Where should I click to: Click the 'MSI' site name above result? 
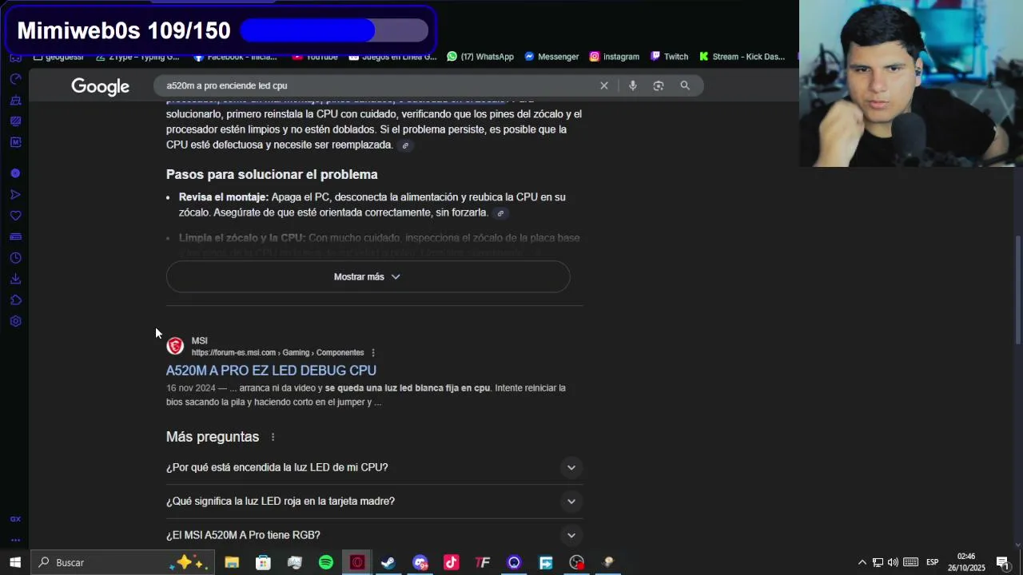click(199, 341)
